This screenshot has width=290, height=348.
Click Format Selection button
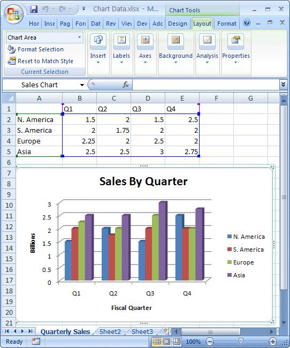35,49
